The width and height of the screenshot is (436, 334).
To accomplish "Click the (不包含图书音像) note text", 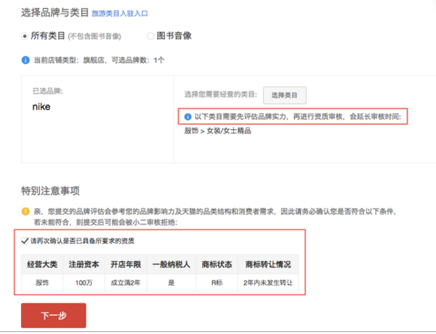I will point(94,36).
